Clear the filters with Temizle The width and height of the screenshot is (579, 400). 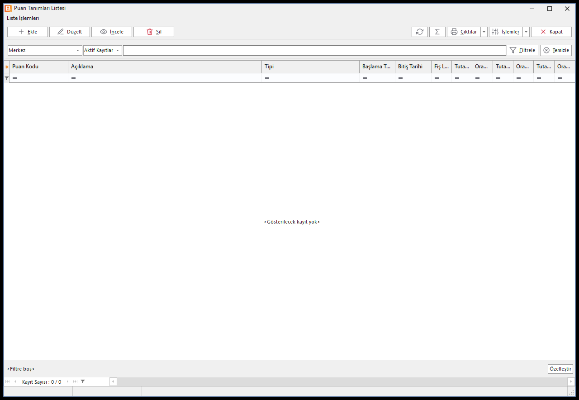point(556,50)
